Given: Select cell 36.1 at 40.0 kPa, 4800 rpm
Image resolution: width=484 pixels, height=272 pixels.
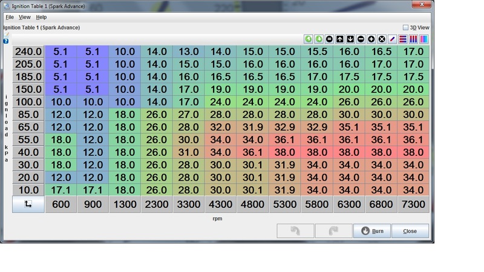Looking at the screenshot, I should (252, 152).
